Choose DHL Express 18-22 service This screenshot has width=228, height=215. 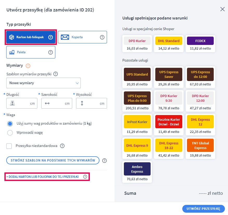(x=169, y=148)
